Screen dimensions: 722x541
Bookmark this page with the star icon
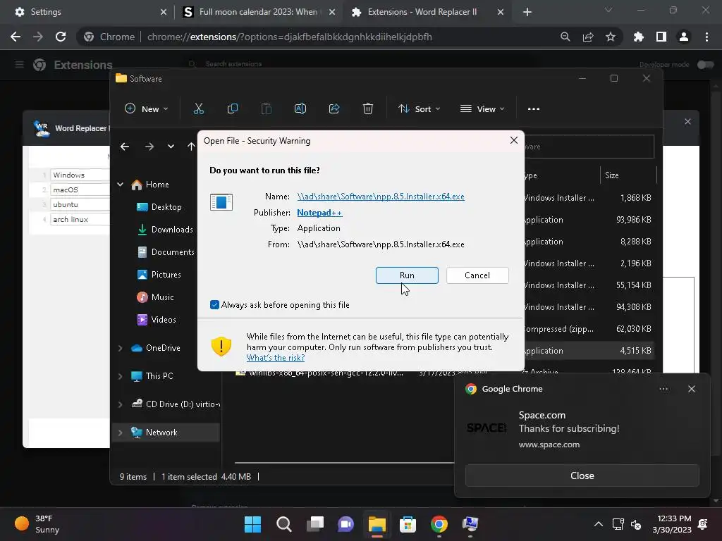(x=611, y=37)
